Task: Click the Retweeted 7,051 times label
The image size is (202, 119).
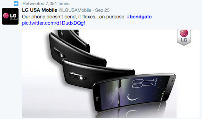Action: tap(46, 3)
